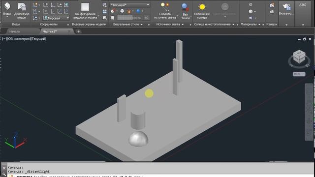Click the Мировая UCS dropdown
The height and width of the screenshot is (177, 315).
tap(56, 18)
